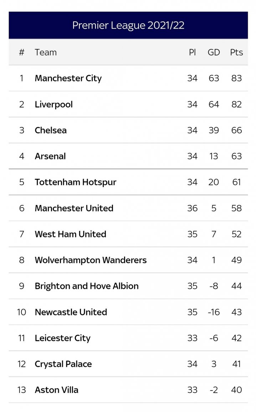This screenshot has width=256, height=412.
Task: Click West Ham United team name
Action: [70, 234]
